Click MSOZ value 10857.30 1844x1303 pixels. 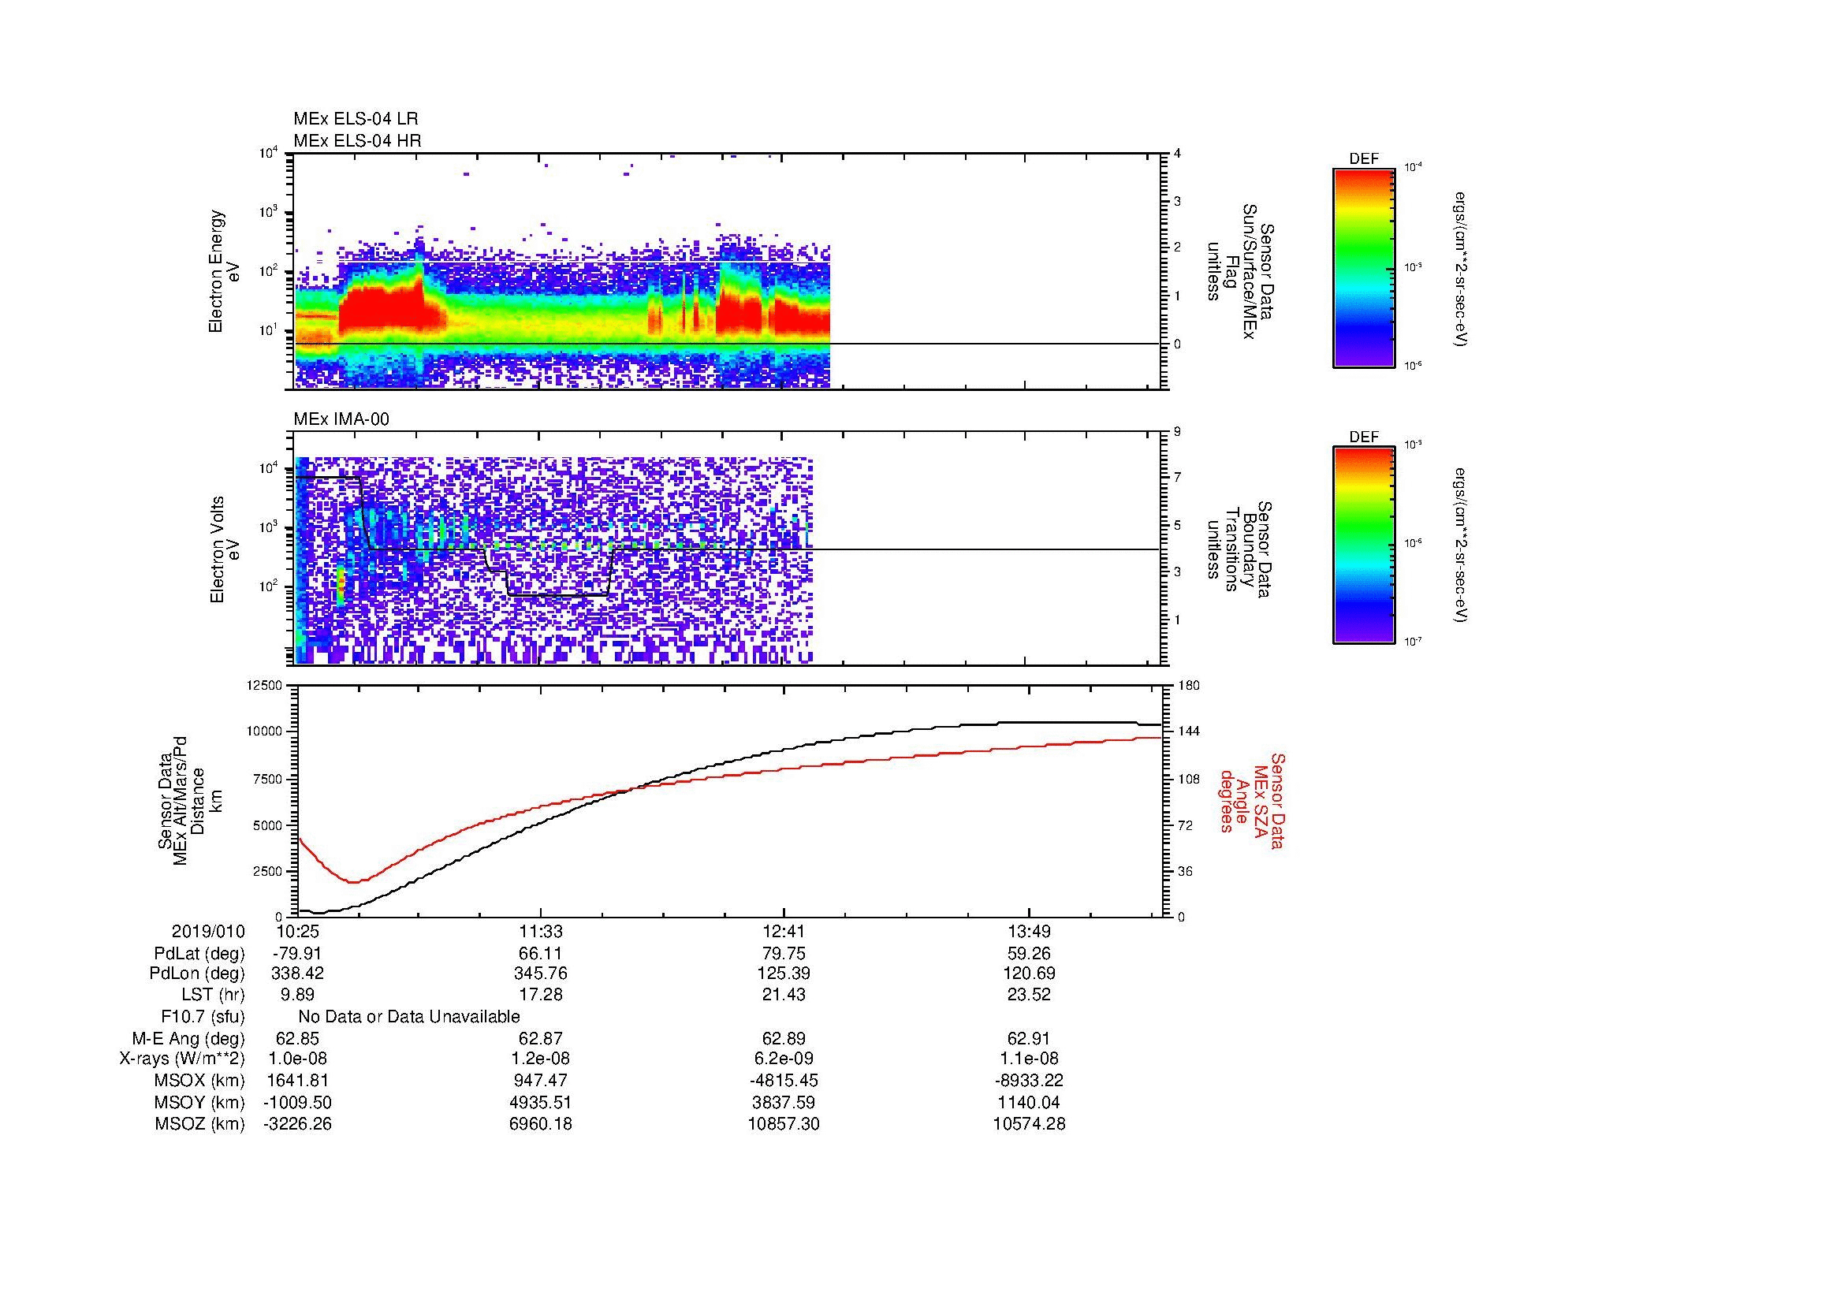[x=784, y=1125]
